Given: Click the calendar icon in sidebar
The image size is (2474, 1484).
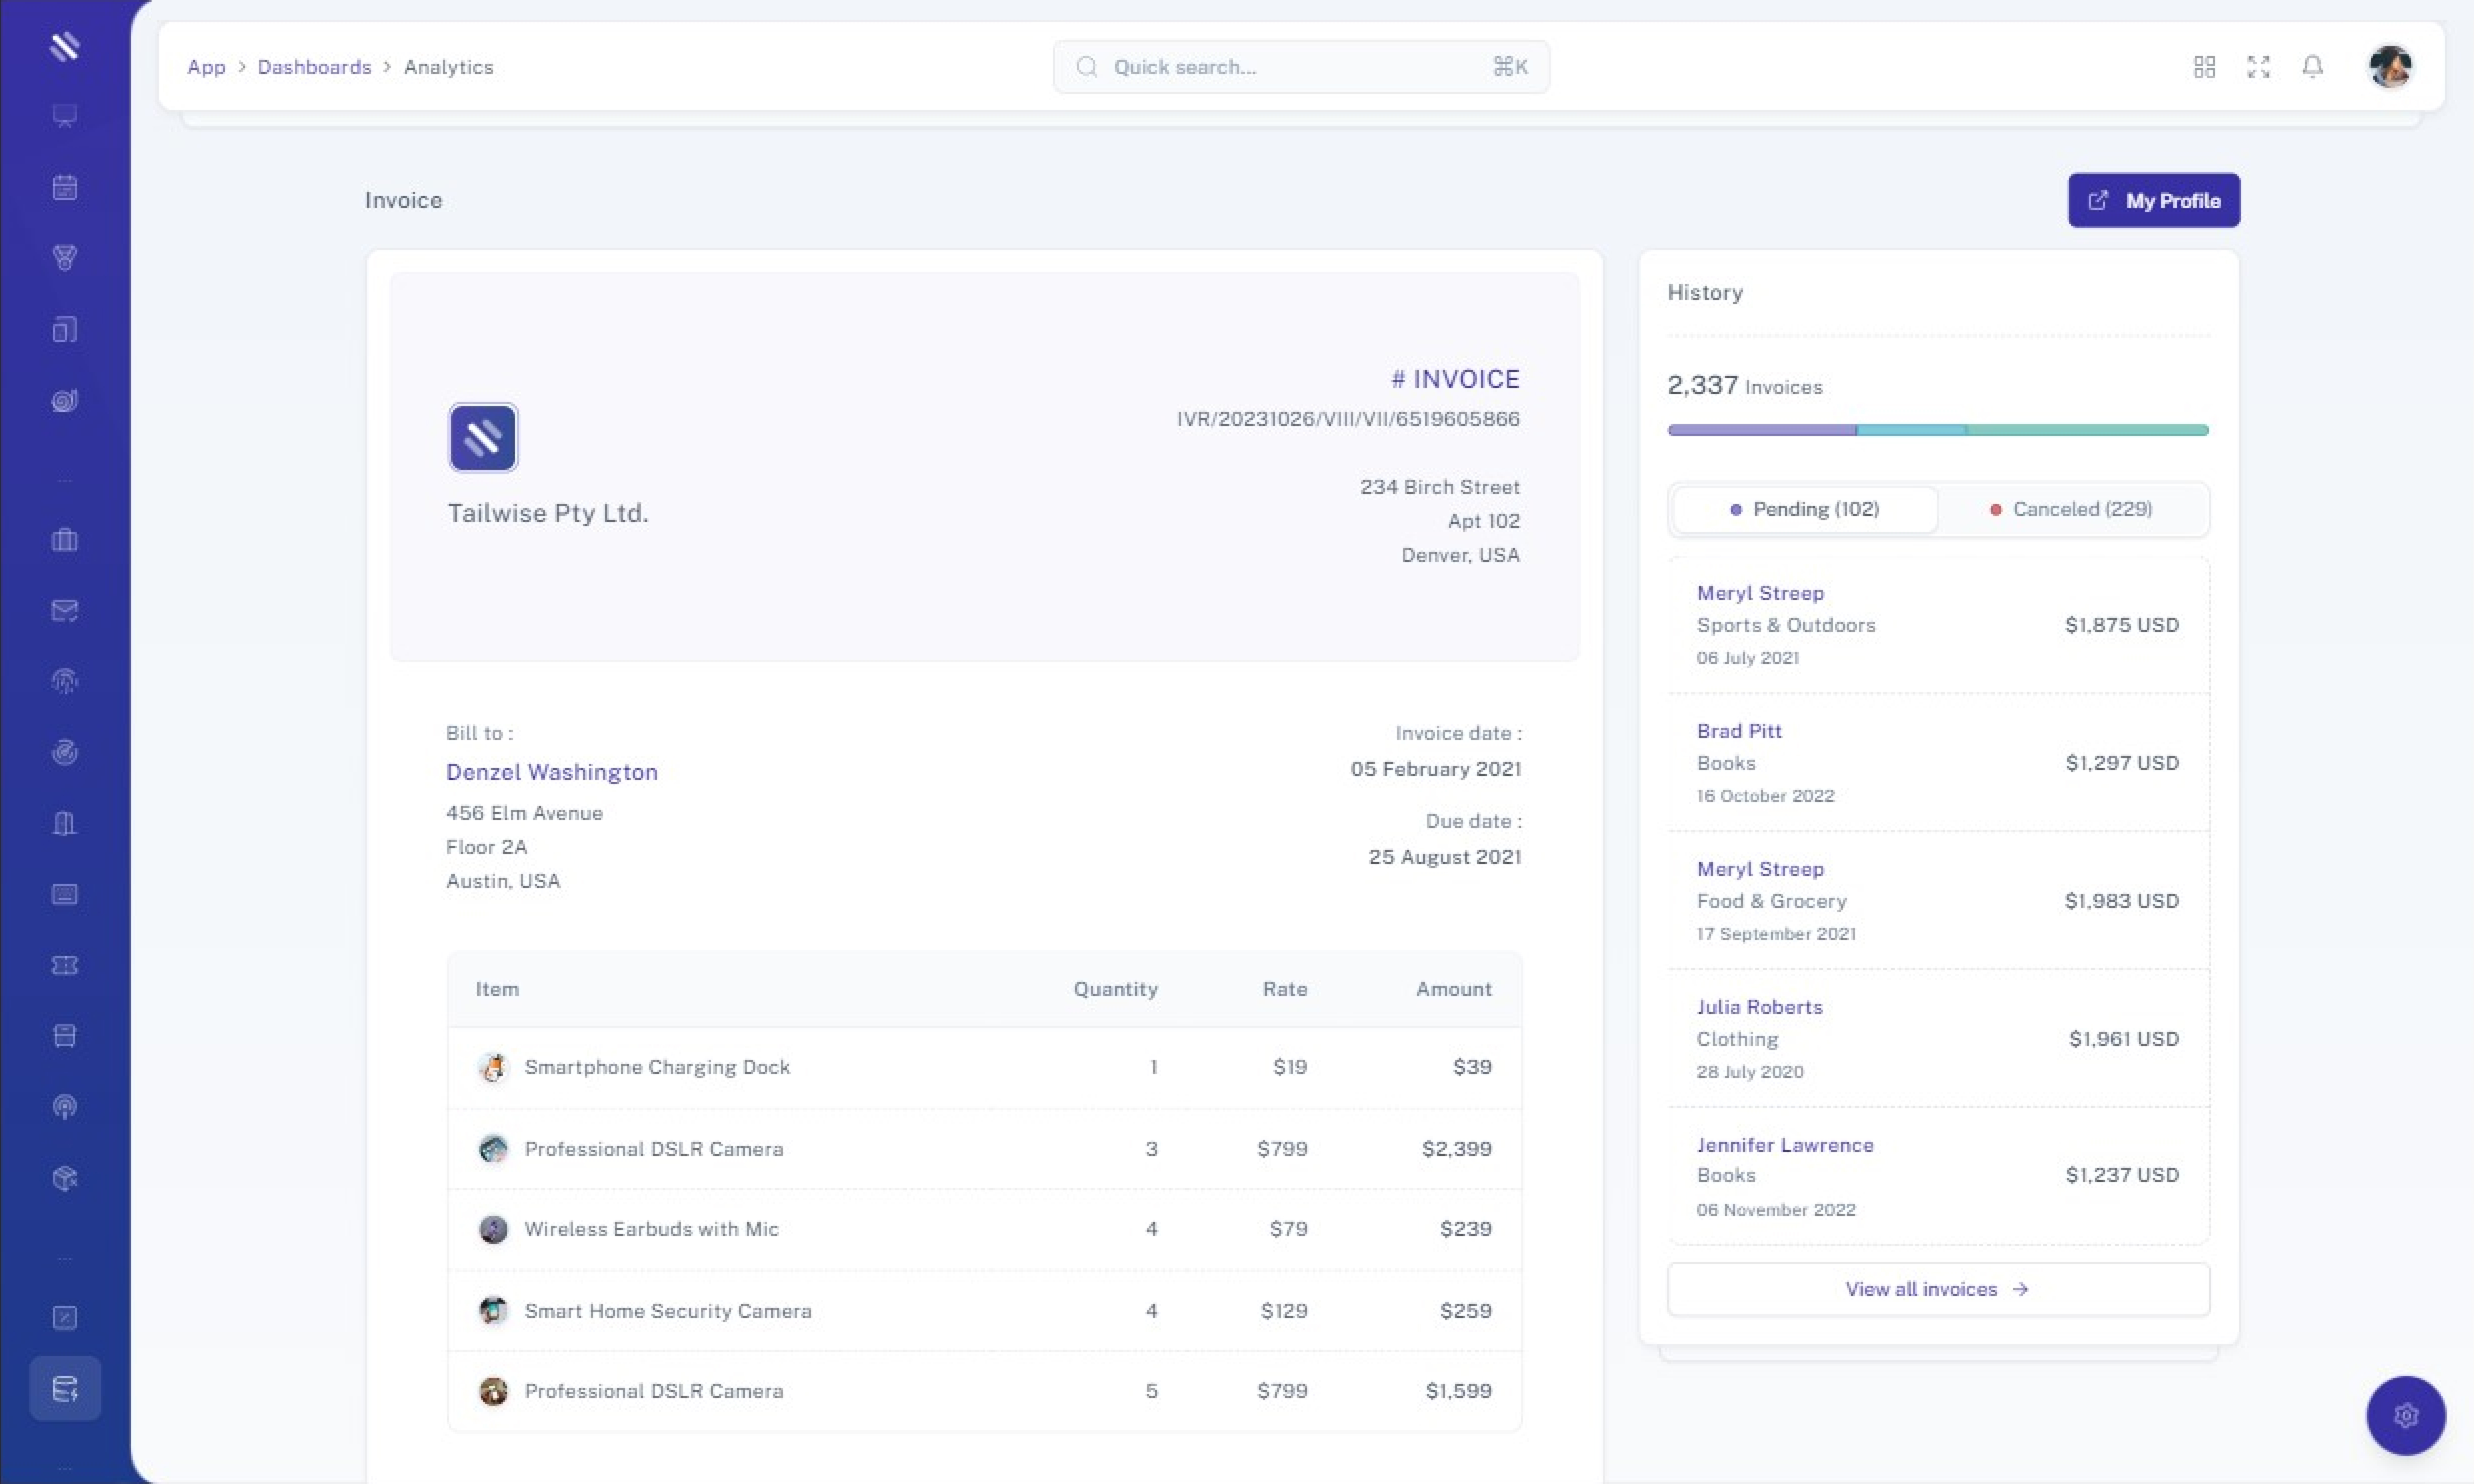Looking at the screenshot, I should pyautogui.click(x=65, y=187).
